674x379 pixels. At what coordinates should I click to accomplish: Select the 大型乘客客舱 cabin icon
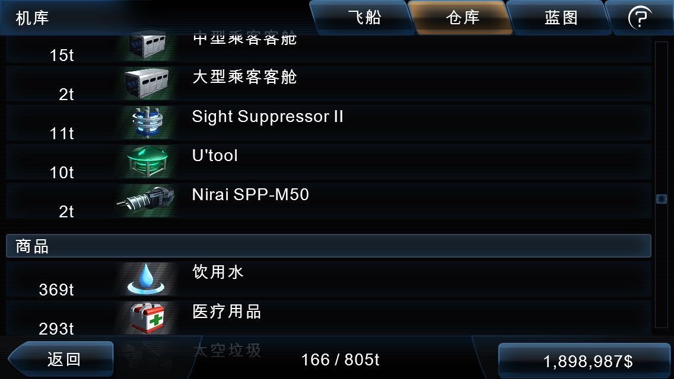(146, 83)
